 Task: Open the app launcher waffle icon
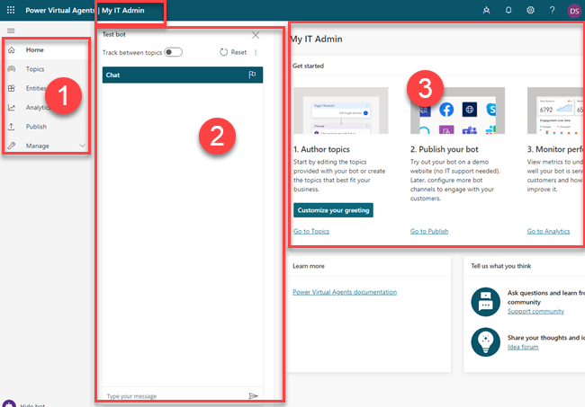pyautogui.click(x=11, y=10)
